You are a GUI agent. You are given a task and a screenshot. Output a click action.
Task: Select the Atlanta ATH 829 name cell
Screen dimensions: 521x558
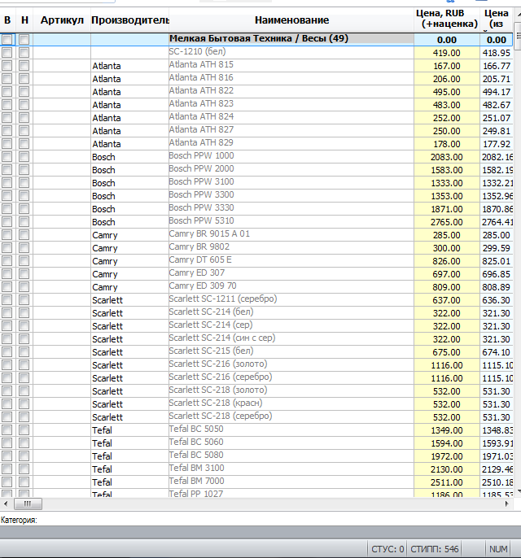[x=291, y=143]
